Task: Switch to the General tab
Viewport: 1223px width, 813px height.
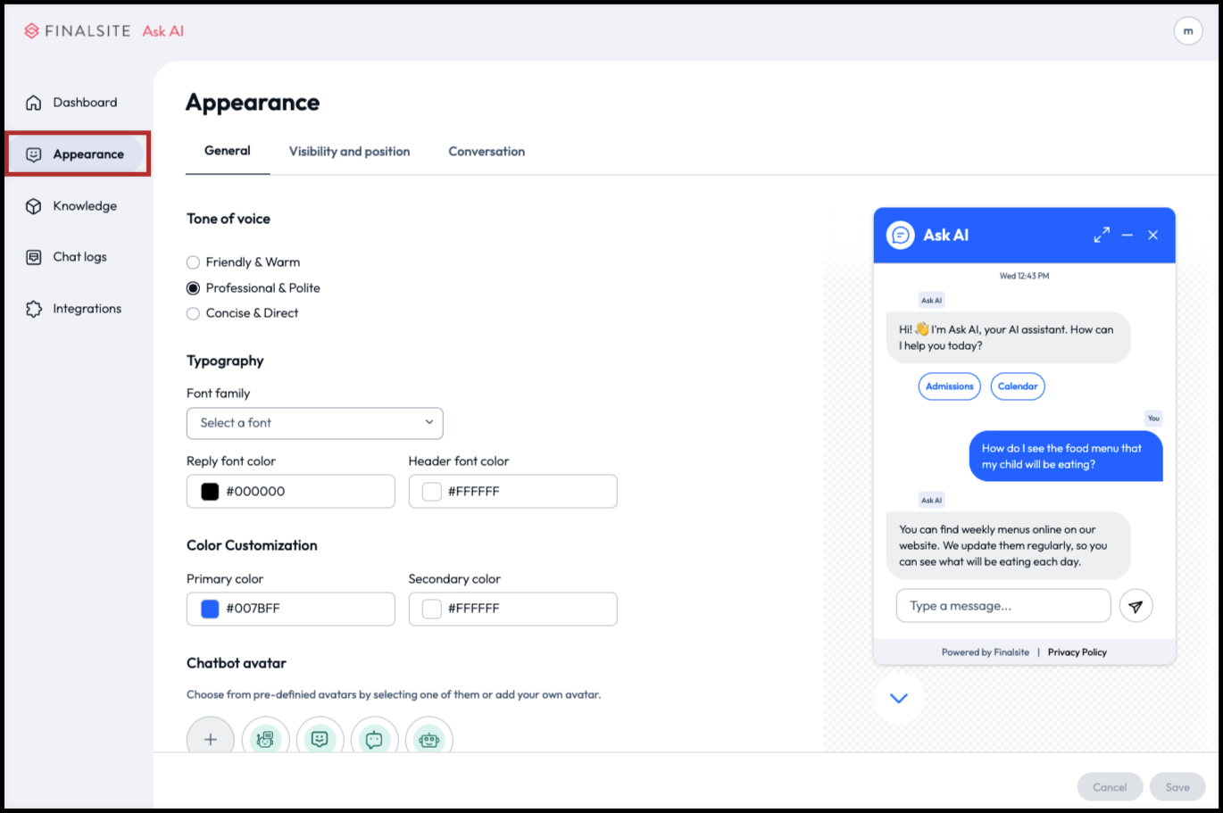Action: [x=228, y=151]
